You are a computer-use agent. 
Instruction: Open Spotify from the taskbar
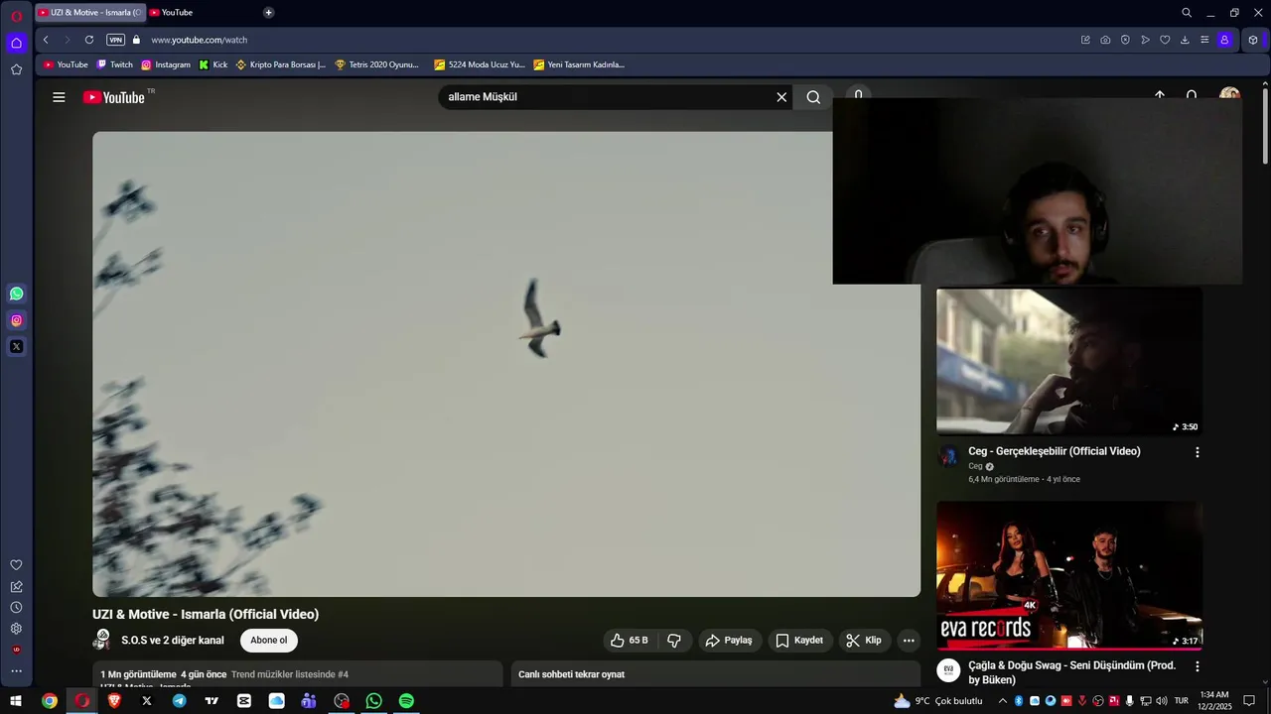[x=406, y=700]
